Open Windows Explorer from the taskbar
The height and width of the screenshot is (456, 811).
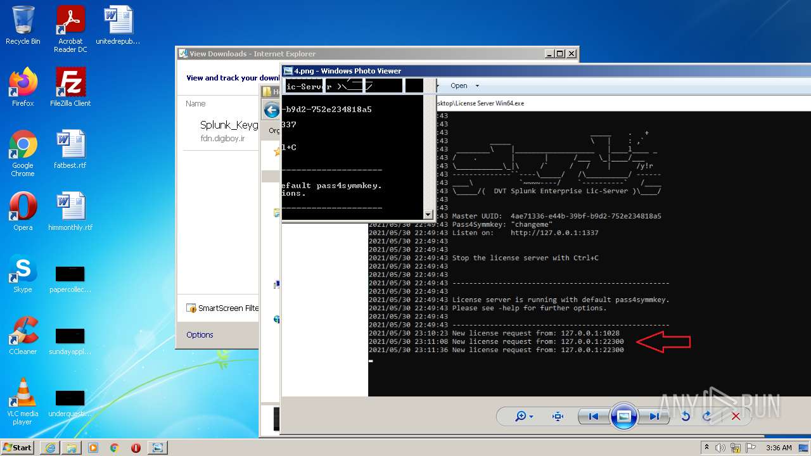click(x=72, y=447)
